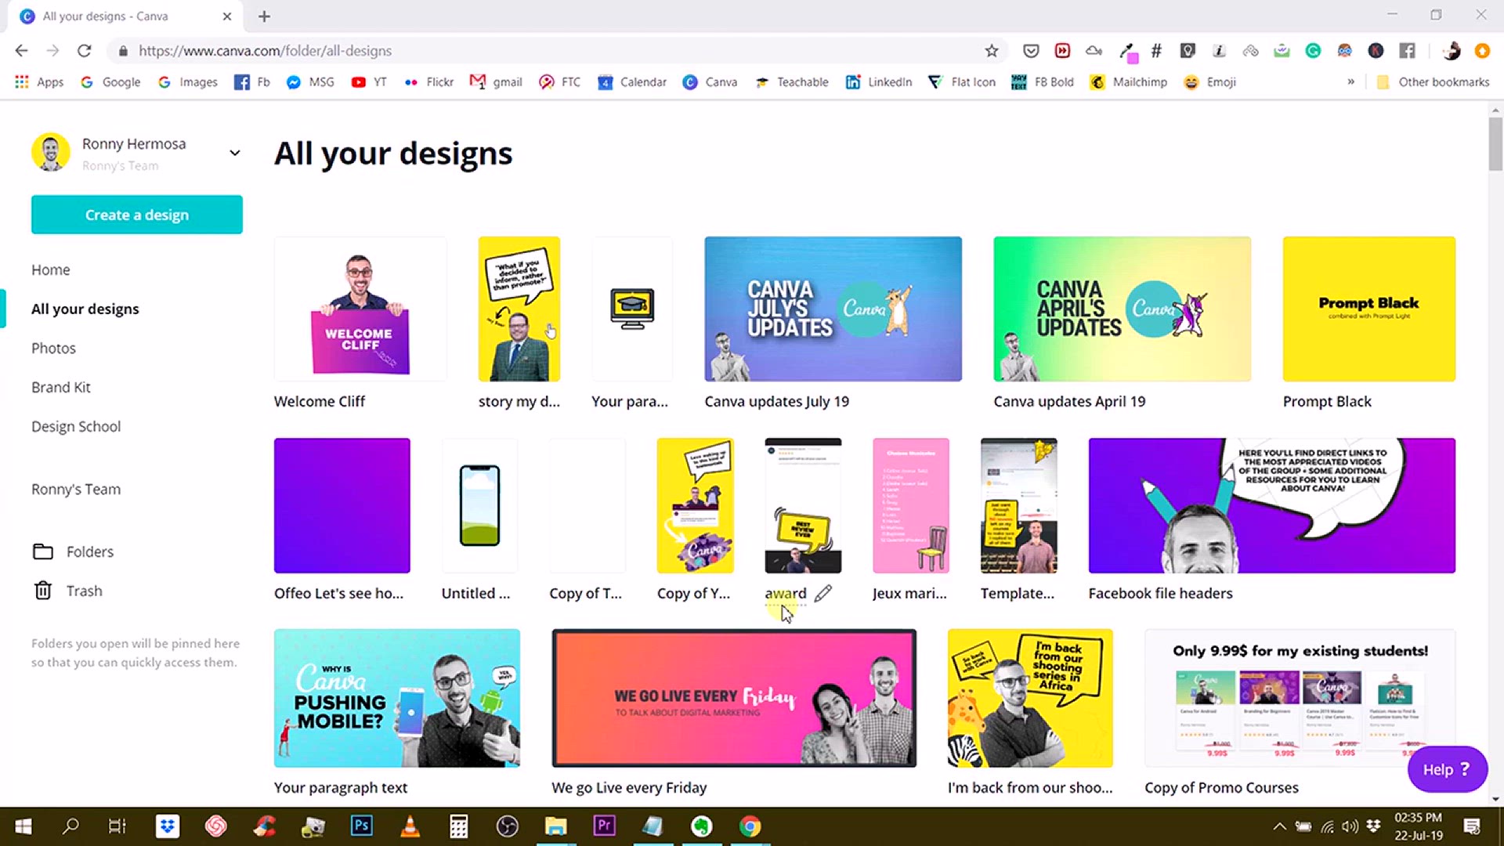The width and height of the screenshot is (1504, 846).
Task: Open a new browser tab
Action: click(x=264, y=16)
